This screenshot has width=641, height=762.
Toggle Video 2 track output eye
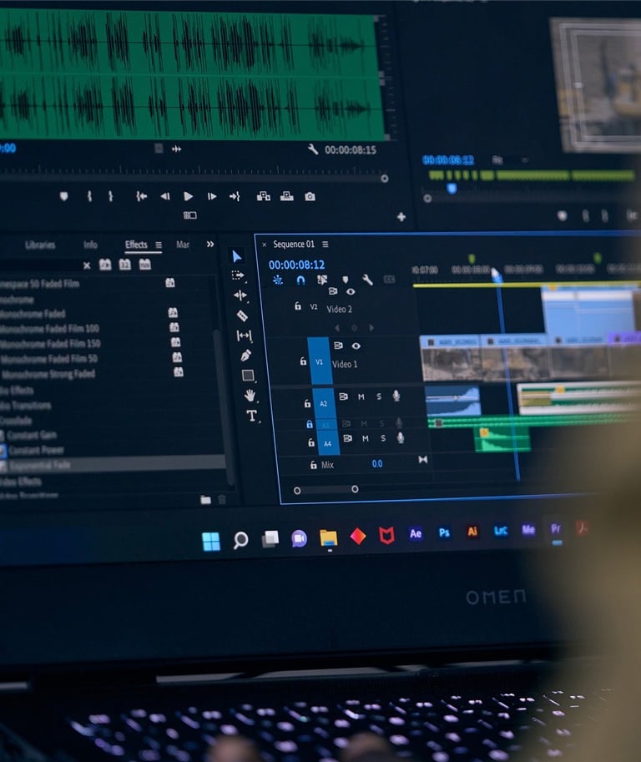[351, 291]
